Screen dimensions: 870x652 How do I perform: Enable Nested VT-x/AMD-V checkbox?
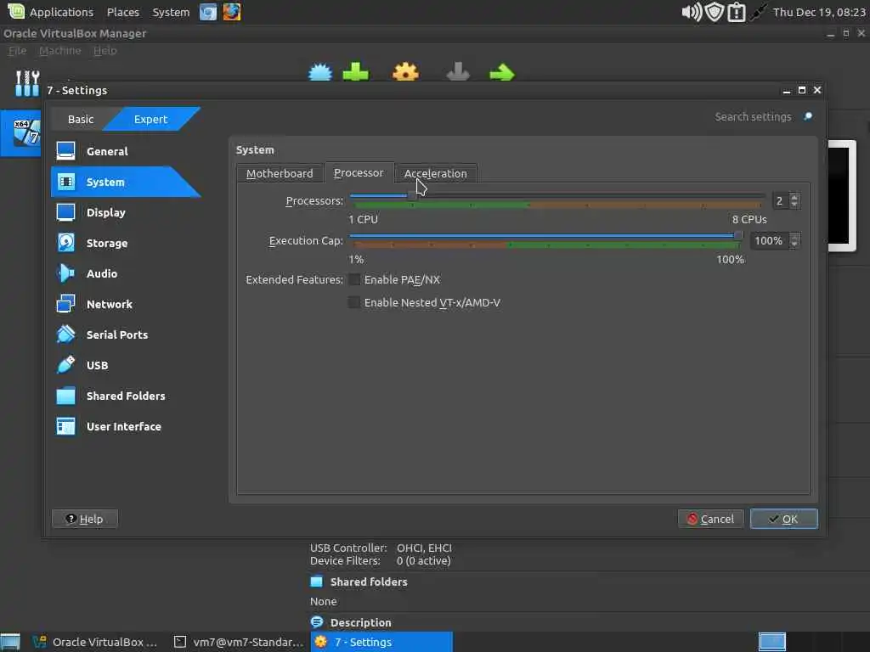[x=354, y=302]
